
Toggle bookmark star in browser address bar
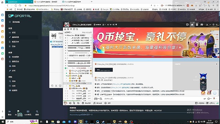coord(25,6)
